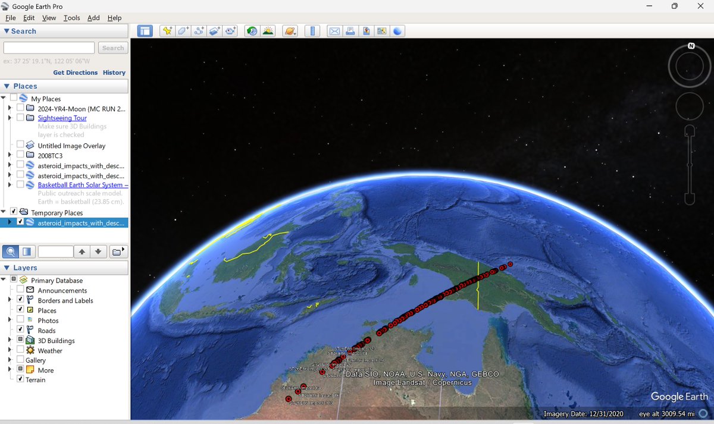
Task: Show sunlight across the landscape icon
Action: coord(268,31)
